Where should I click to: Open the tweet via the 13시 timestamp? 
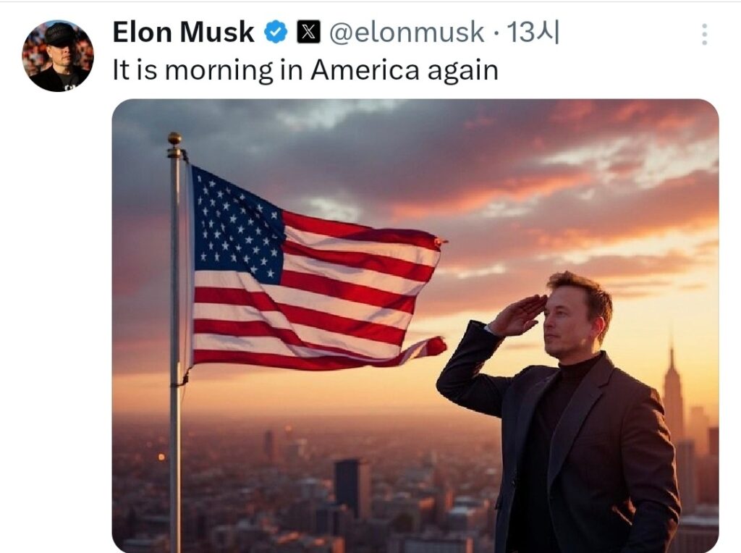point(533,32)
